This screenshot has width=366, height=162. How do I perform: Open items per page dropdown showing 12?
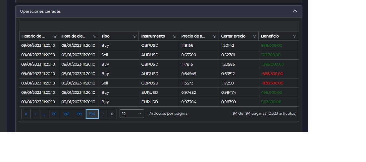click(132, 114)
